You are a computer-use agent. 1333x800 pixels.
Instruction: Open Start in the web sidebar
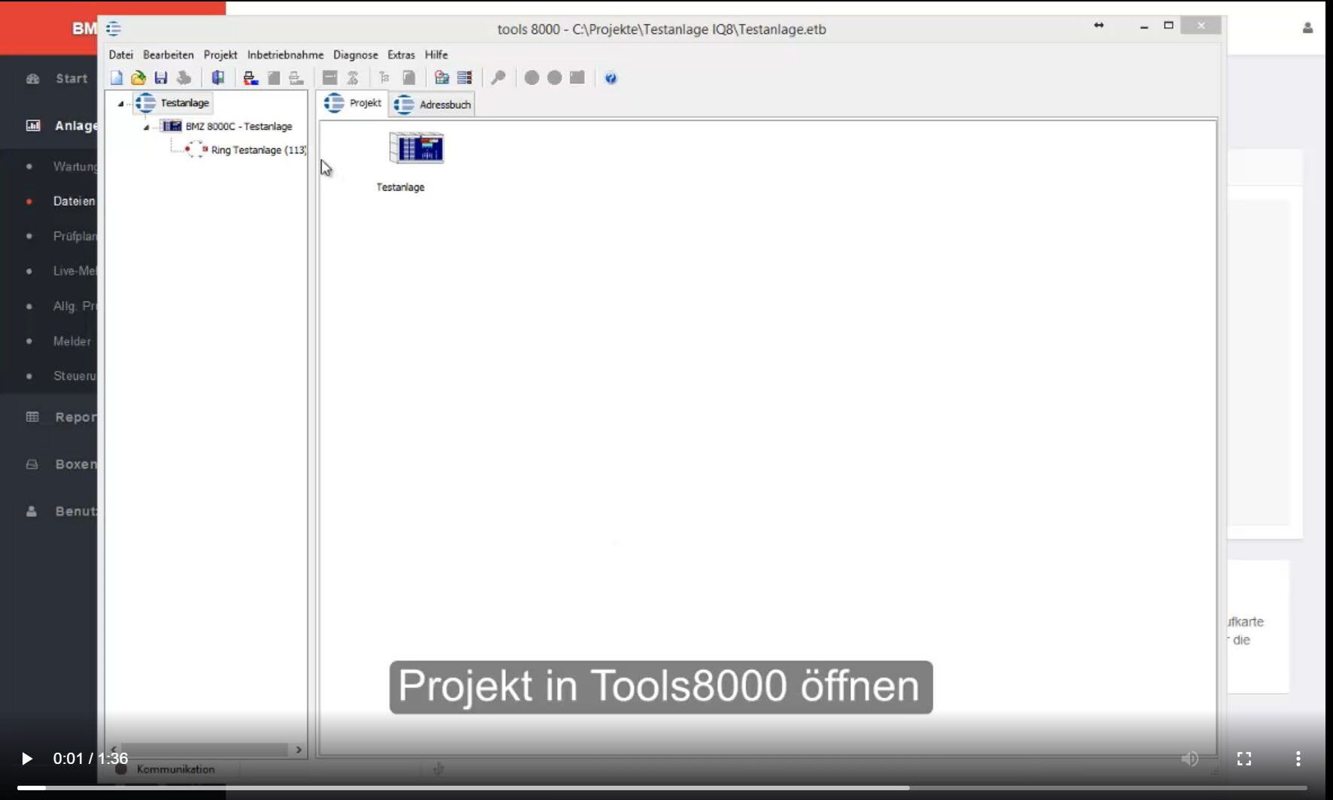[71, 78]
